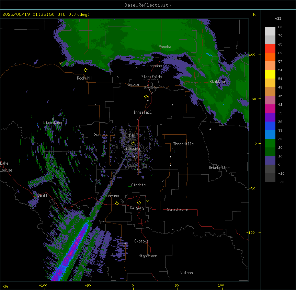Click the Didsbury city label
Screen dimensions: 296x290
pyautogui.click(x=132, y=148)
